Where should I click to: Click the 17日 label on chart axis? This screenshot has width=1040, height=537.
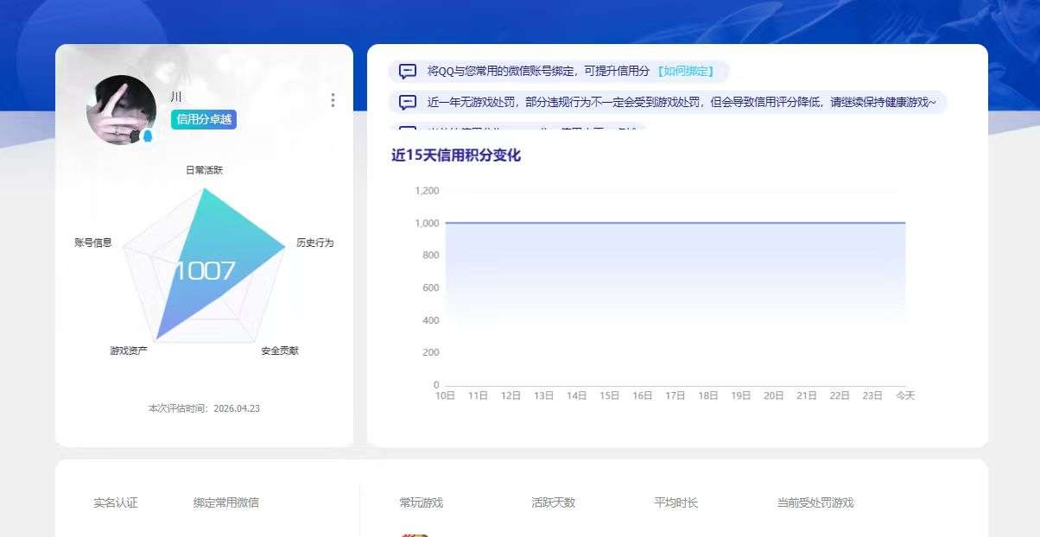pos(675,395)
